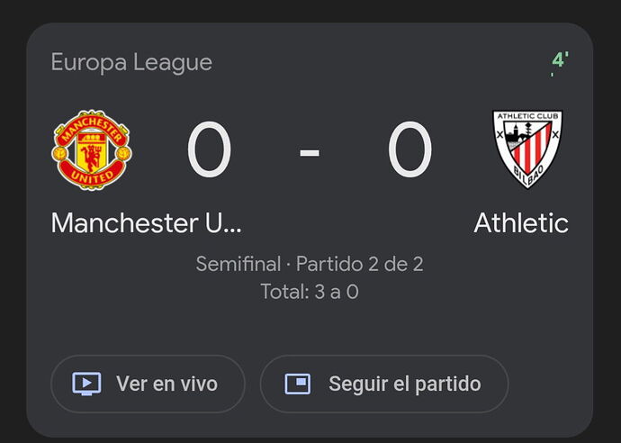Click the Total: 3 a 0 aggregate

[x=310, y=292]
